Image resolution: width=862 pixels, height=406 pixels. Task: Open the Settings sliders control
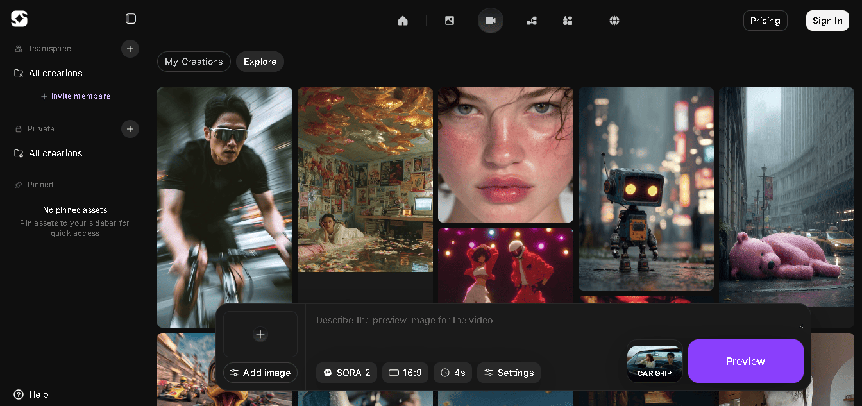coord(509,373)
